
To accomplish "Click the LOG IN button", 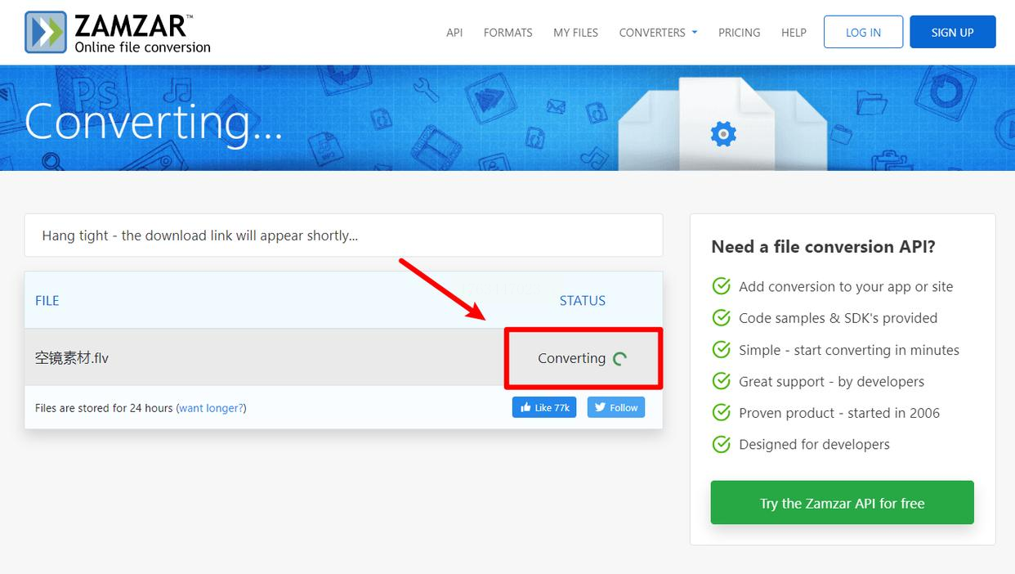I will point(863,32).
